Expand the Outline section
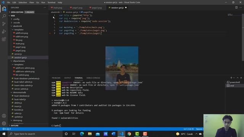Image resolution: width=244 pixels, height=137 pixels. [14, 126]
